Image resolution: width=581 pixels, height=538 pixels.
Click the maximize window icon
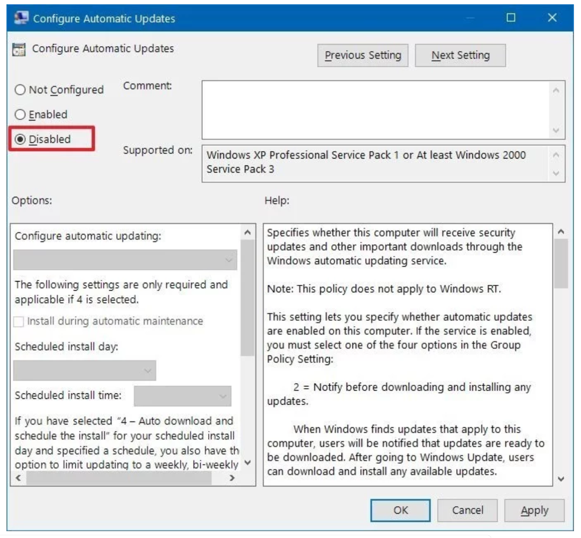coord(511,17)
